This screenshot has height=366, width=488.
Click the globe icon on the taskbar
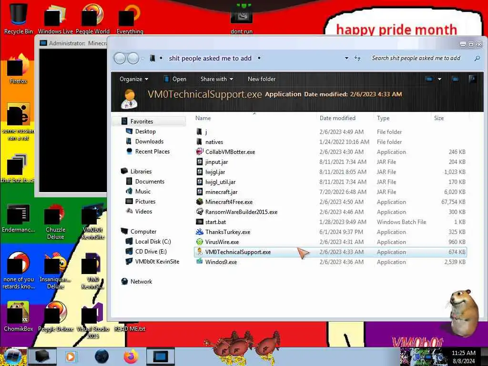tap(102, 356)
